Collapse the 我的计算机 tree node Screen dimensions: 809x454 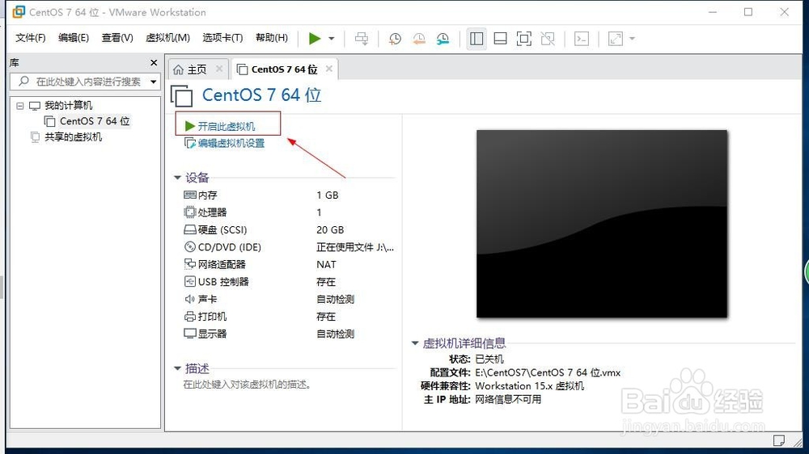pyautogui.click(x=20, y=106)
